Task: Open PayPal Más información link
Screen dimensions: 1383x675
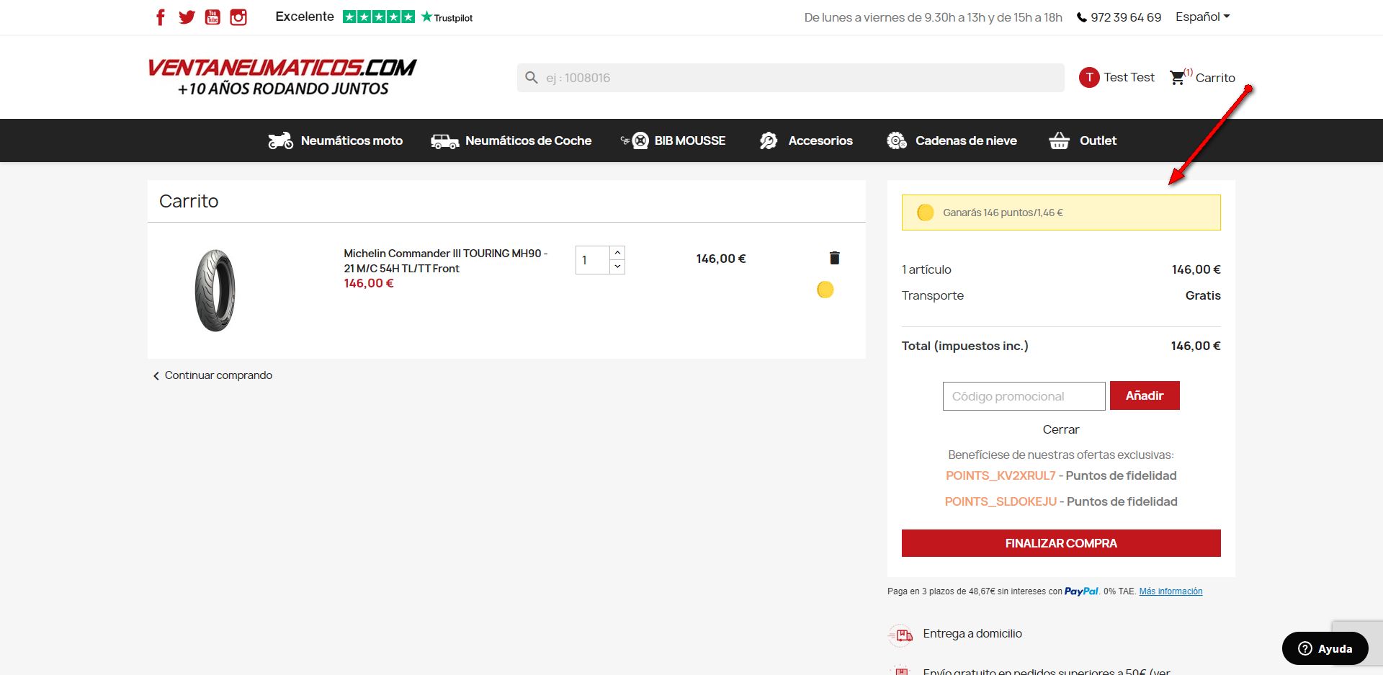Action: pyautogui.click(x=1171, y=591)
